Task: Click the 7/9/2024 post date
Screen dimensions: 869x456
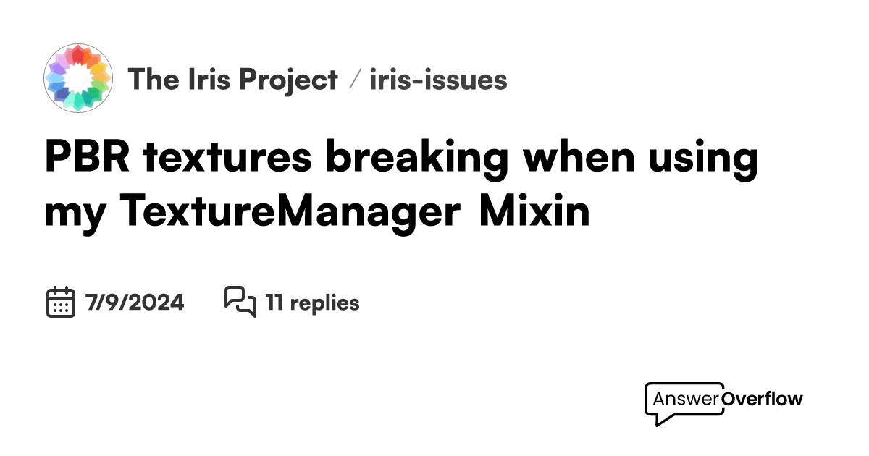Action: point(135,302)
